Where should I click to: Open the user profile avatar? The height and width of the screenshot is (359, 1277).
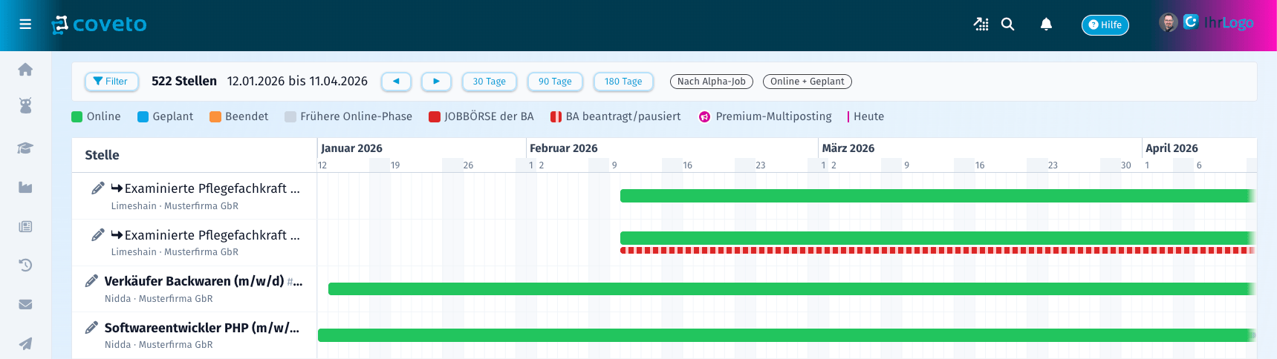1169,22
